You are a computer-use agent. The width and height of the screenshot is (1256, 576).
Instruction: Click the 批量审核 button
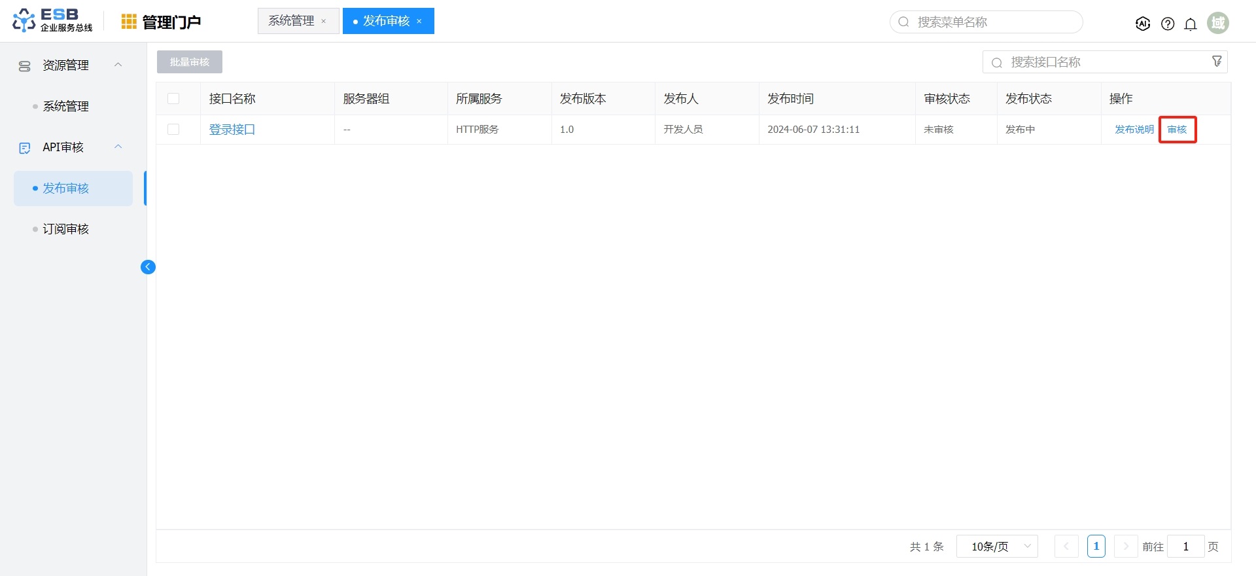coord(190,62)
